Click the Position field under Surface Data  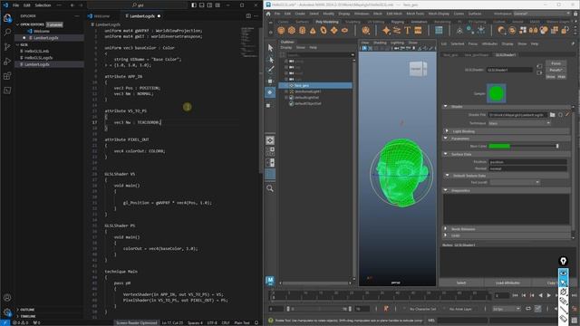(527, 162)
